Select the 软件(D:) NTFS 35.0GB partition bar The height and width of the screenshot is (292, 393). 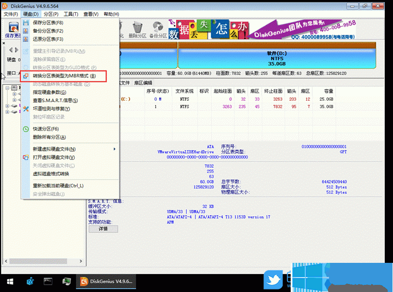click(277, 56)
